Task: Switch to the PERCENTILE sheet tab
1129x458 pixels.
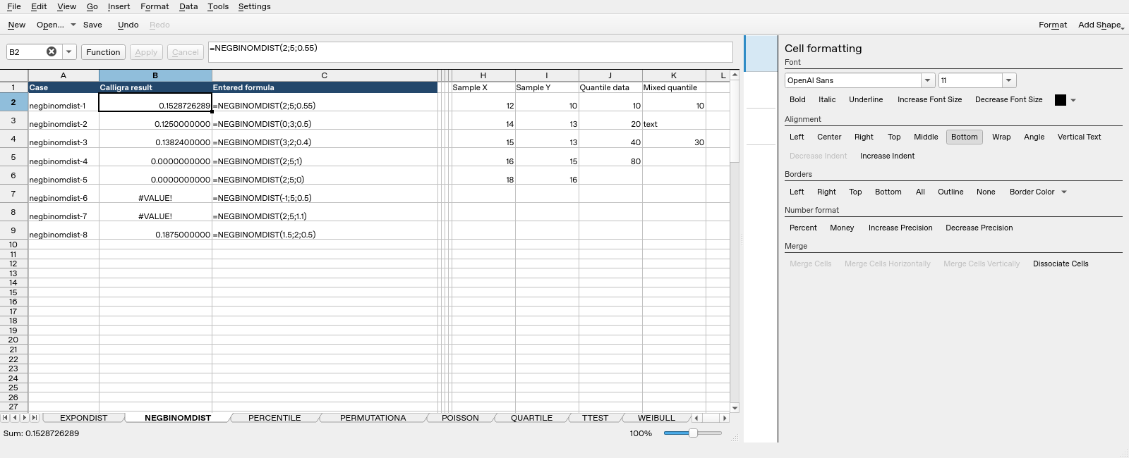Action: click(x=274, y=418)
